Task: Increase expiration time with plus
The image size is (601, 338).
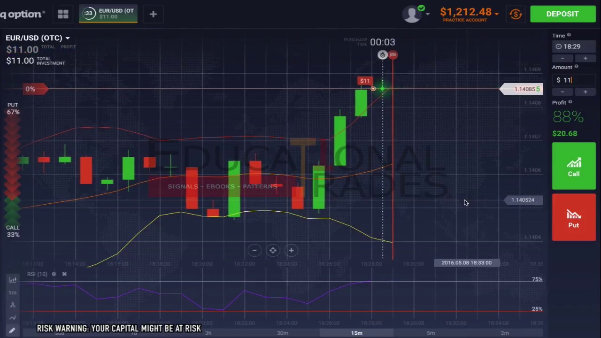Action: [x=585, y=58]
